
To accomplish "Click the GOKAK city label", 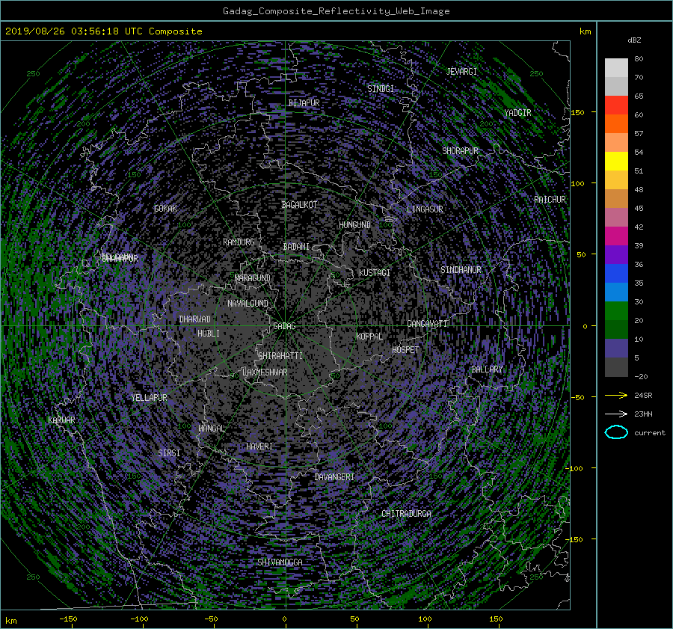I will (x=165, y=209).
